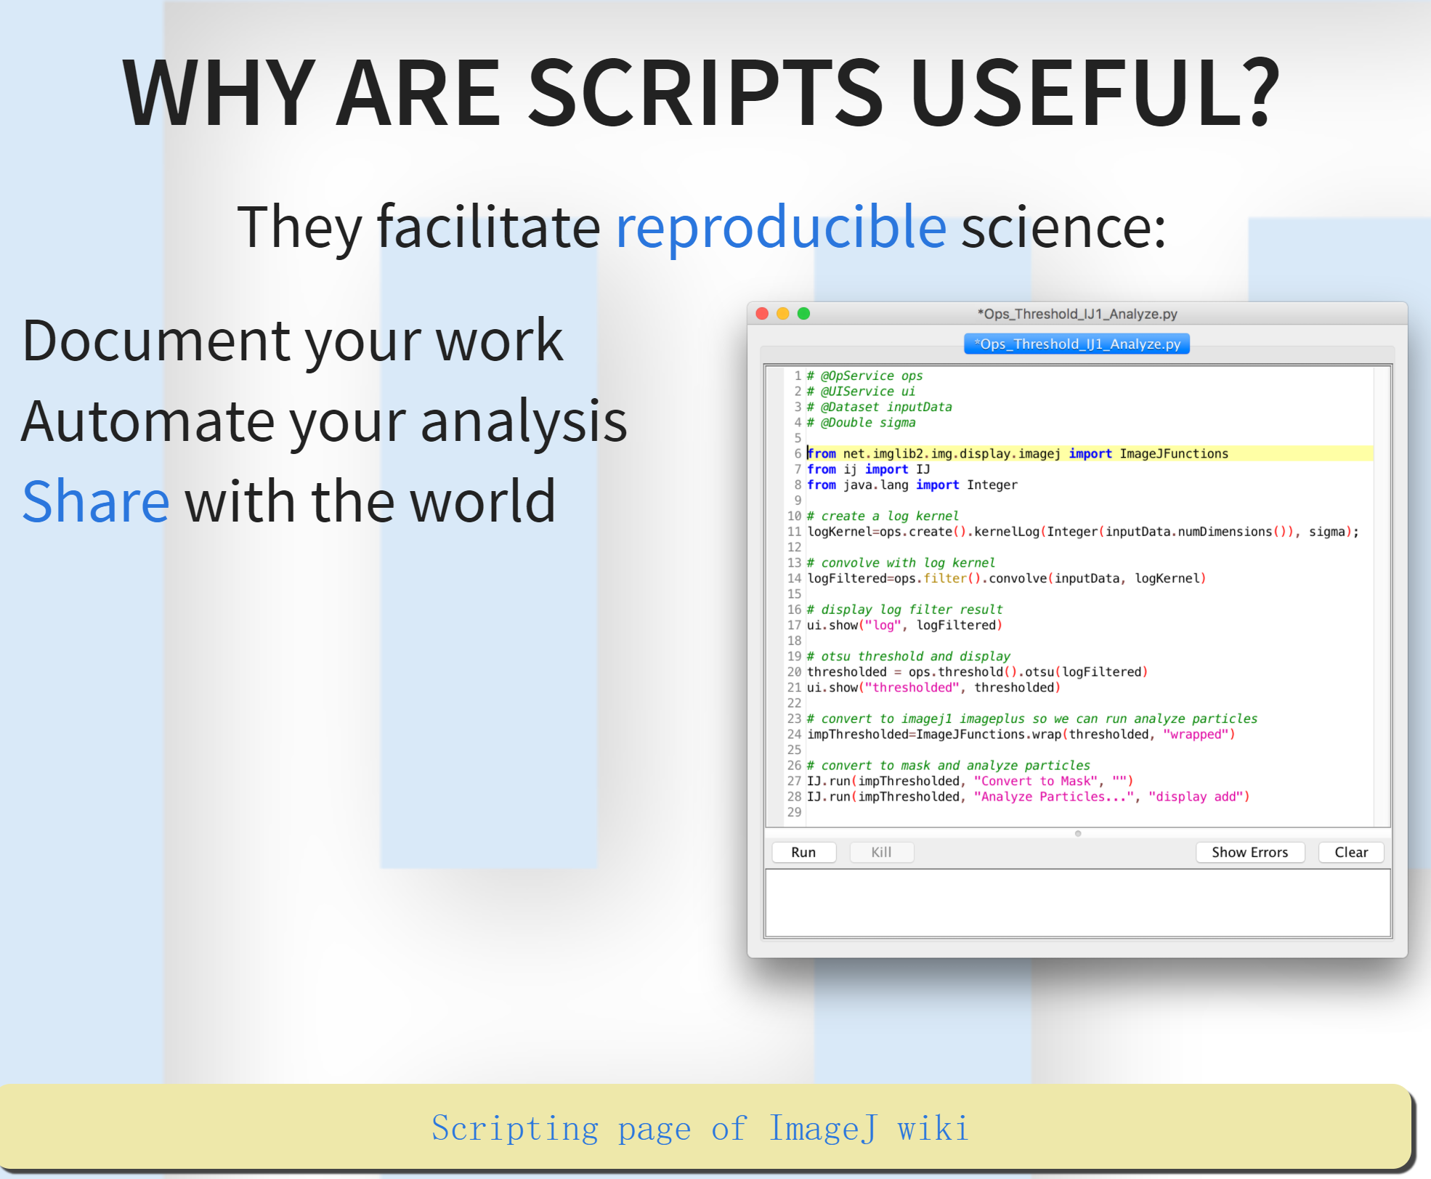Click the Show Errors button
Image resolution: width=1431 pixels, height=1179 pixels.
click(1249, 852)
